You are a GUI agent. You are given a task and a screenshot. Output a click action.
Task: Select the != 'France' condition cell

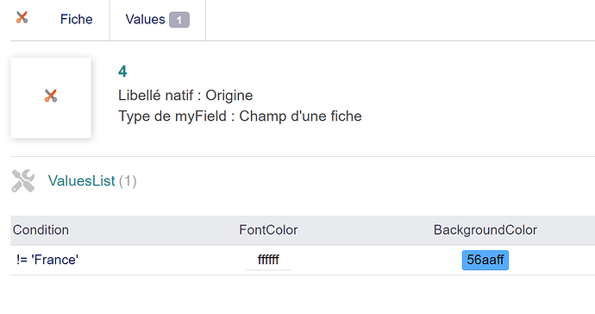tap(47, 260)
